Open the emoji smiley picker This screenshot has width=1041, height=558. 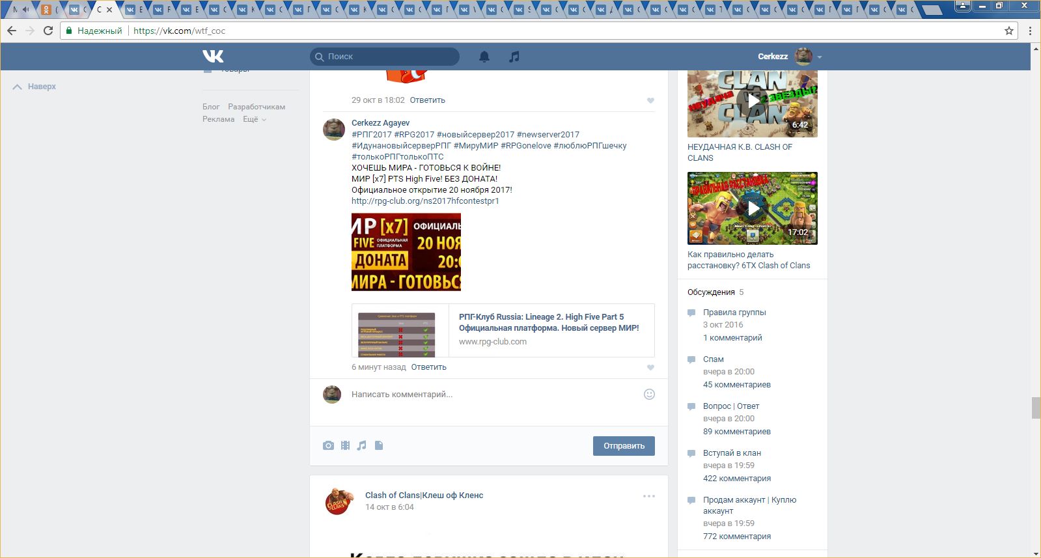(x=649, y=395)
